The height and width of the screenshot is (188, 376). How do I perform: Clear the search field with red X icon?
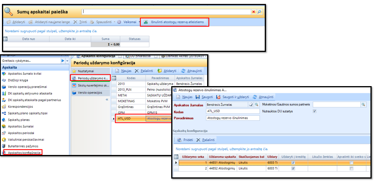pyautogui.click(x=253, y=12)
